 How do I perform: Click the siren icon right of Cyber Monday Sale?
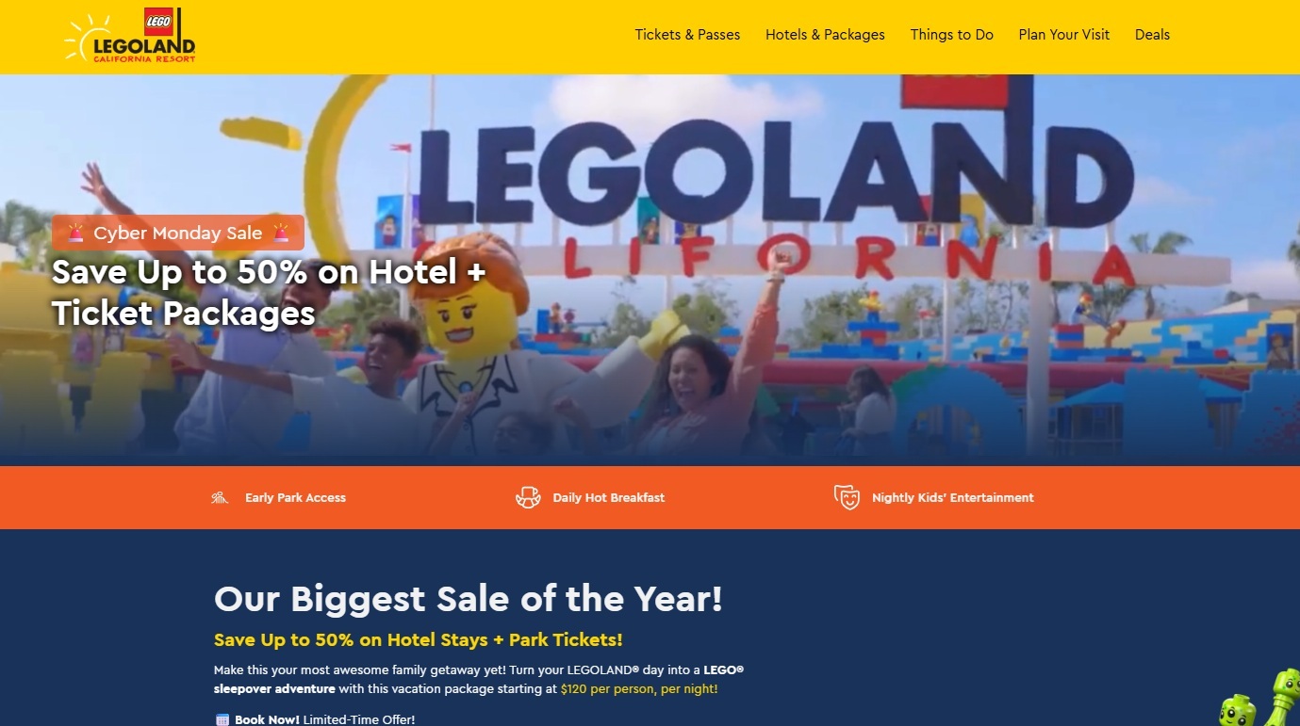click(x=280, y=233)
